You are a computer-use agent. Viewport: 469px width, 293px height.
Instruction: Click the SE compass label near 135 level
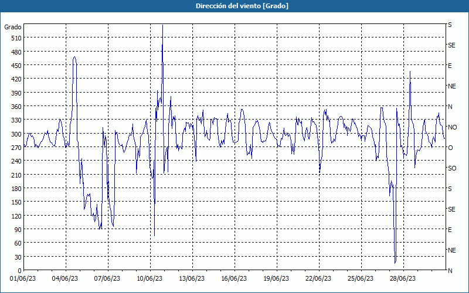click(451, 209)
